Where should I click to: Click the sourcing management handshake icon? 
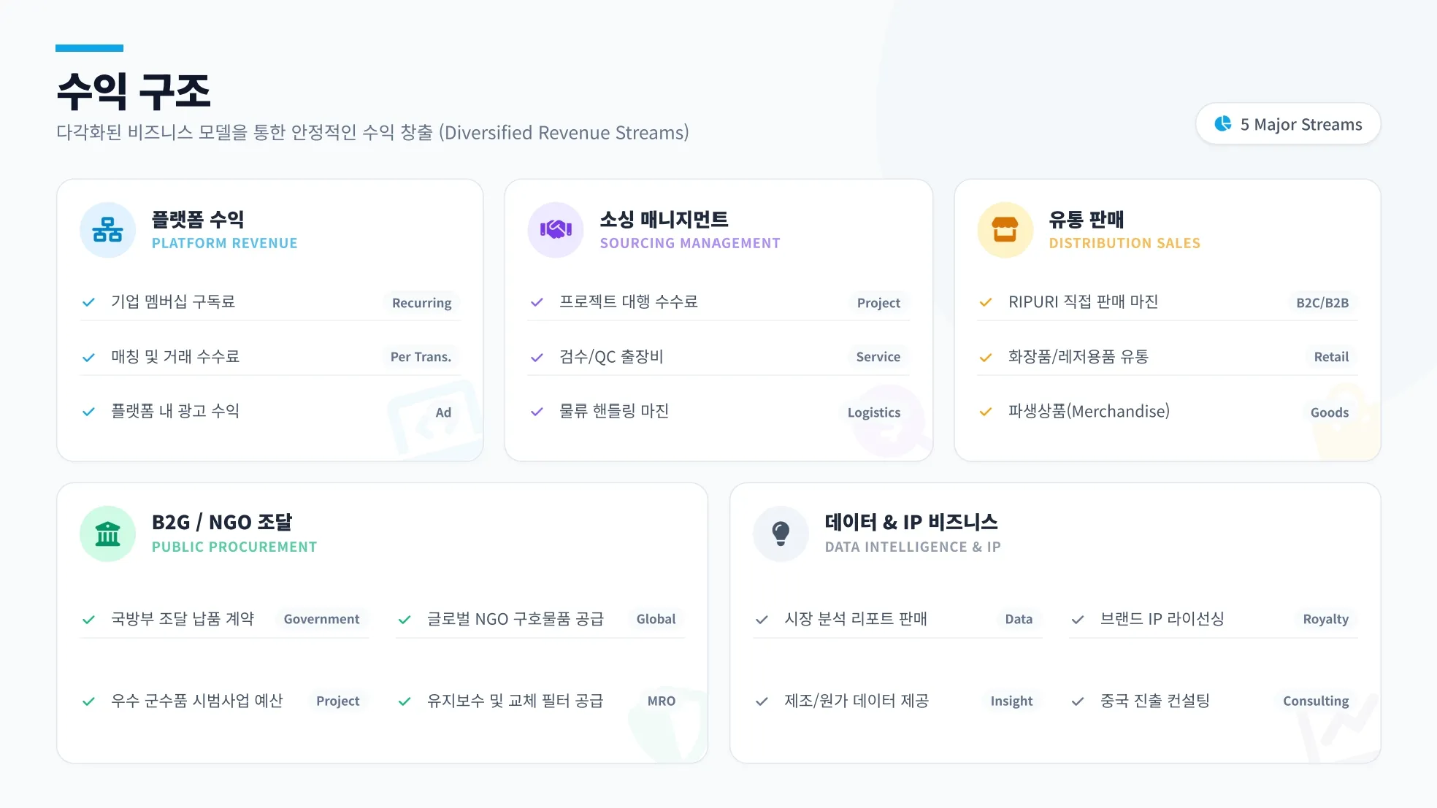[x=556, y=230]
